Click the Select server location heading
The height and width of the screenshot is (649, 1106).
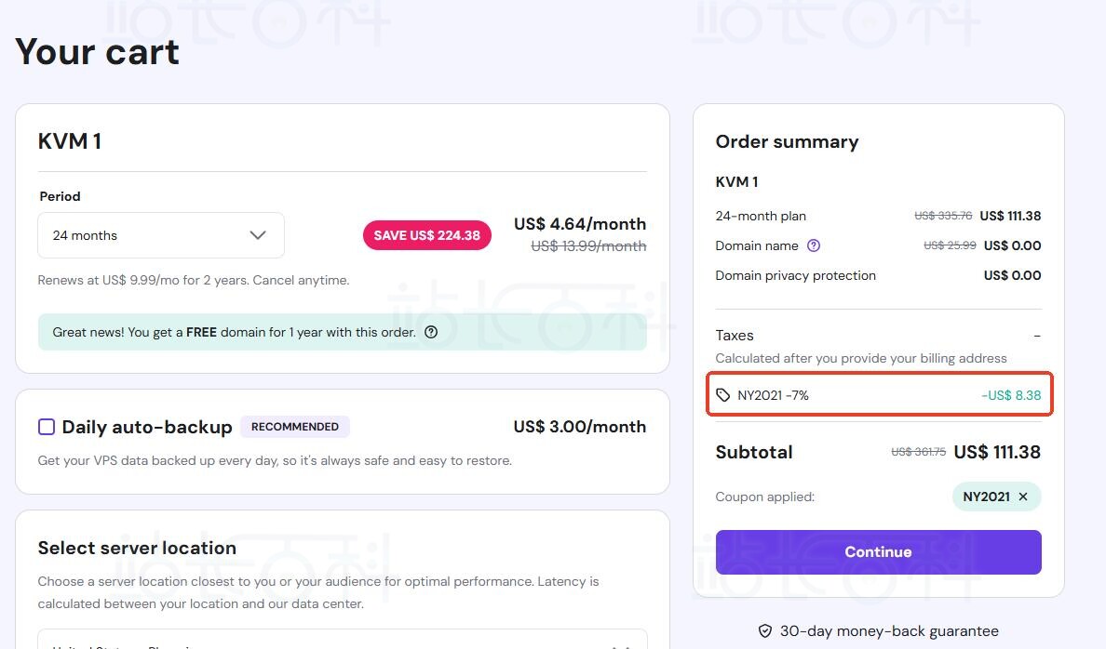(137, 548)
